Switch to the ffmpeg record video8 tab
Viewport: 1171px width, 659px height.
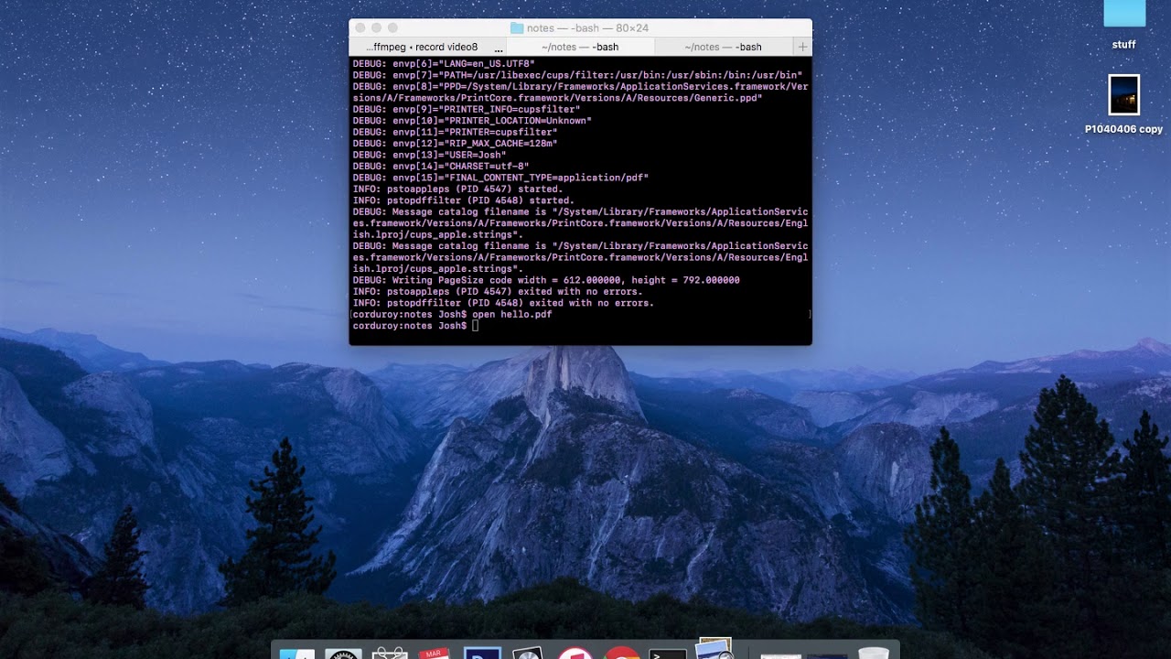[428, 47]
